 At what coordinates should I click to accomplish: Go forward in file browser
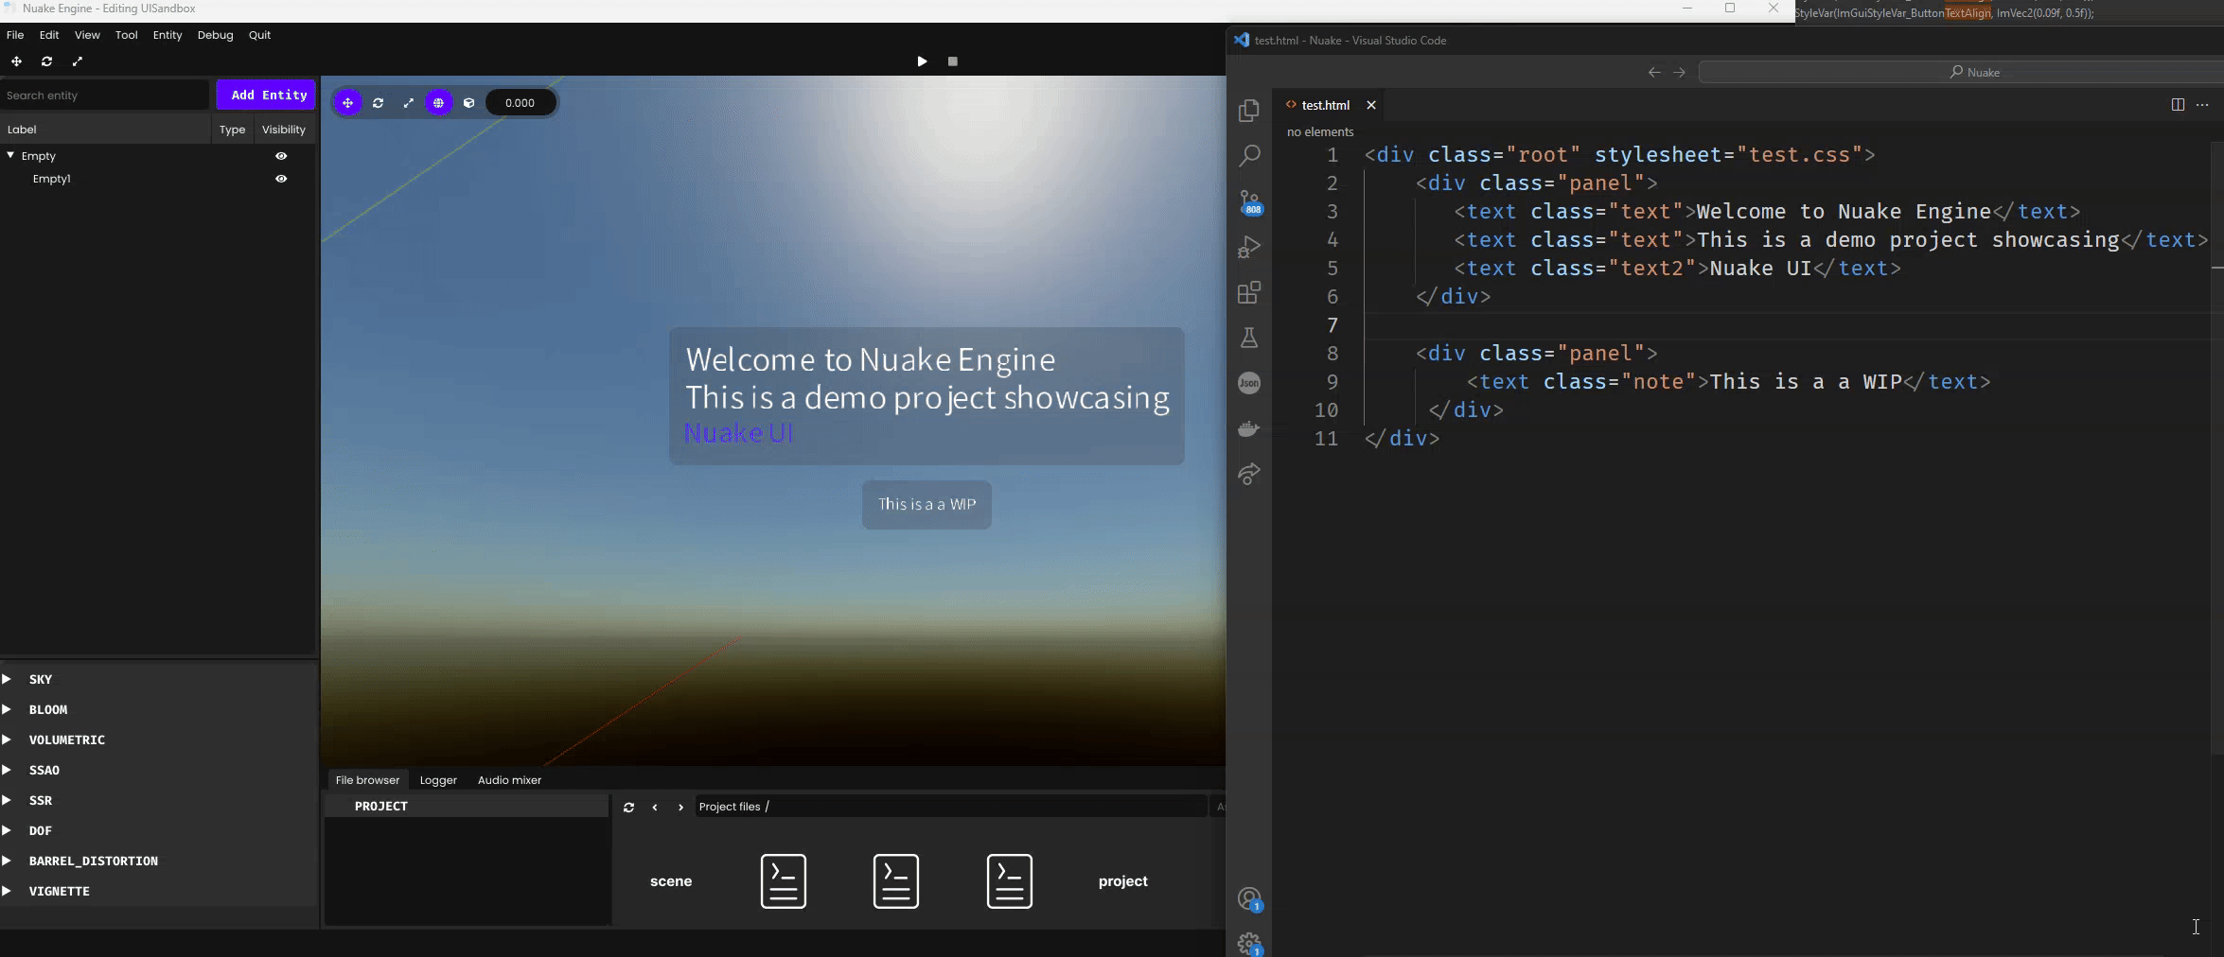tap(680, 807)
